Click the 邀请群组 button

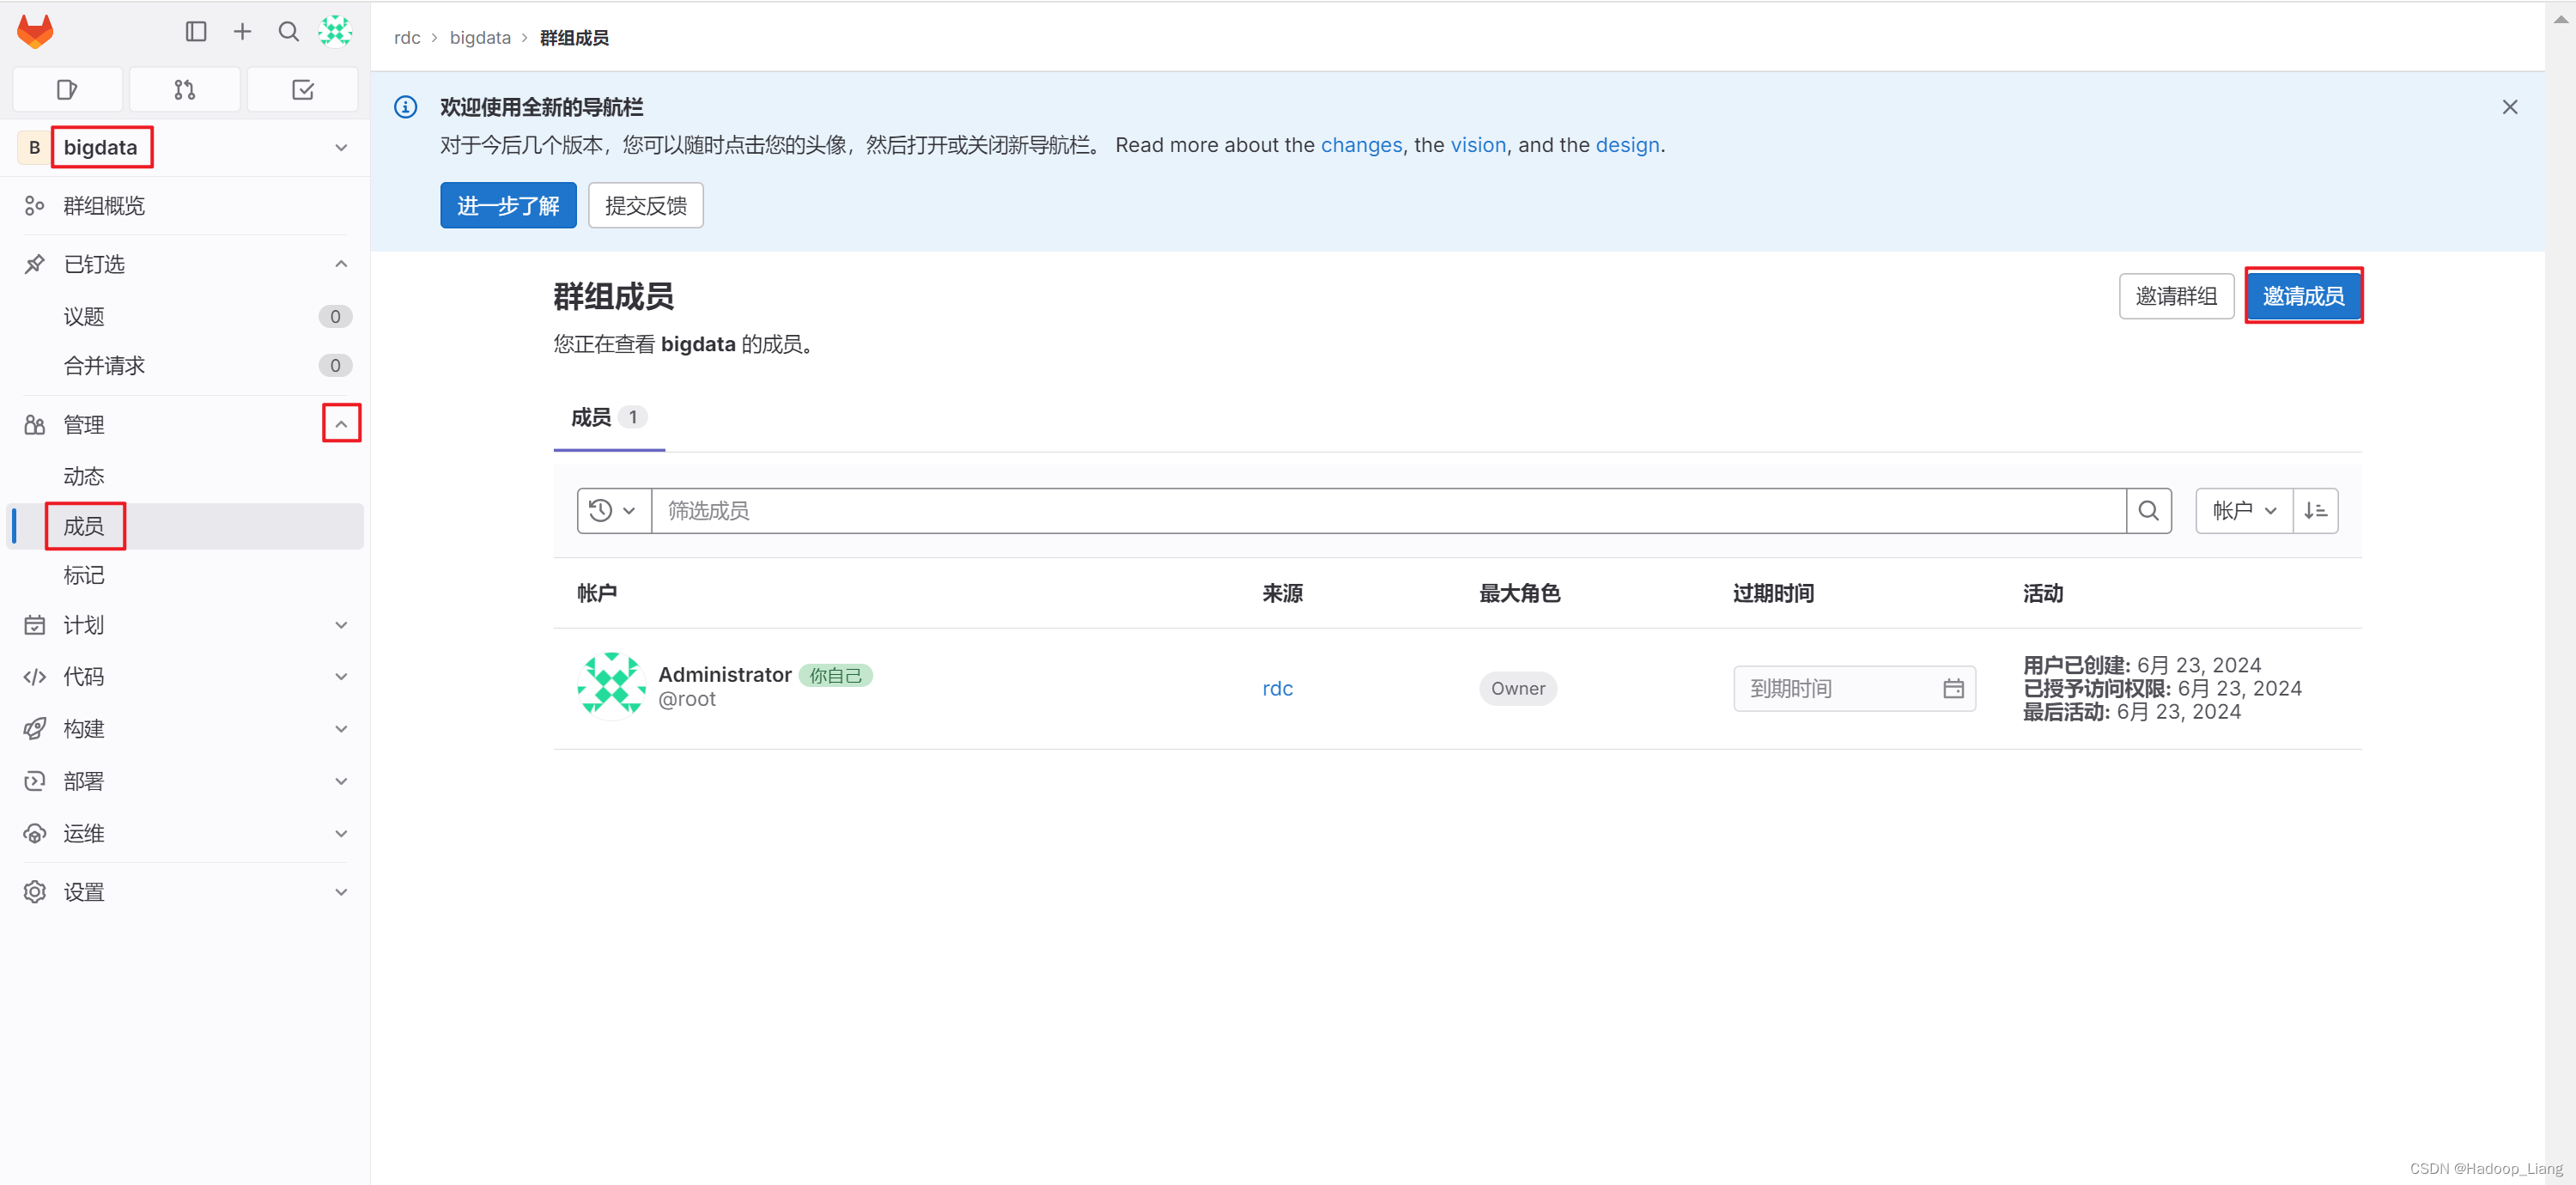[2175, 296]
